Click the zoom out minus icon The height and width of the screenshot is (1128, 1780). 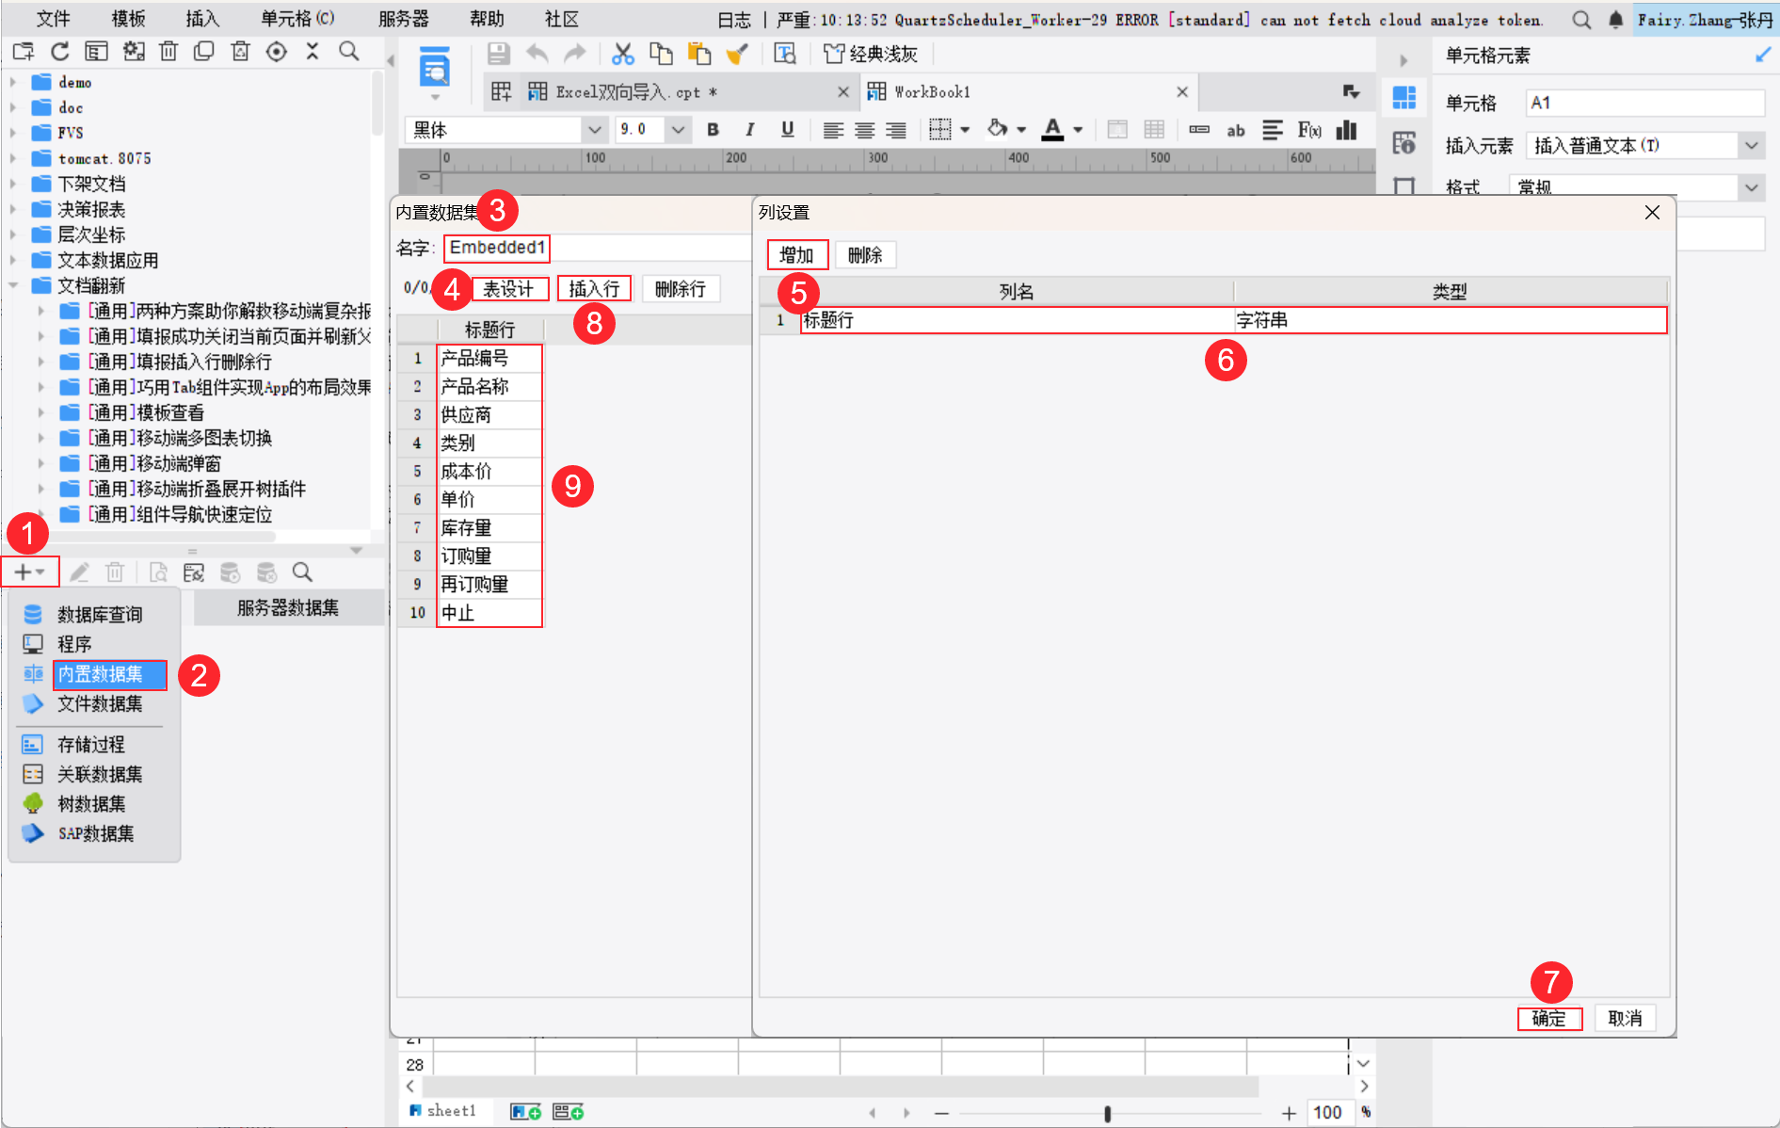click(x=941, y=1113)
